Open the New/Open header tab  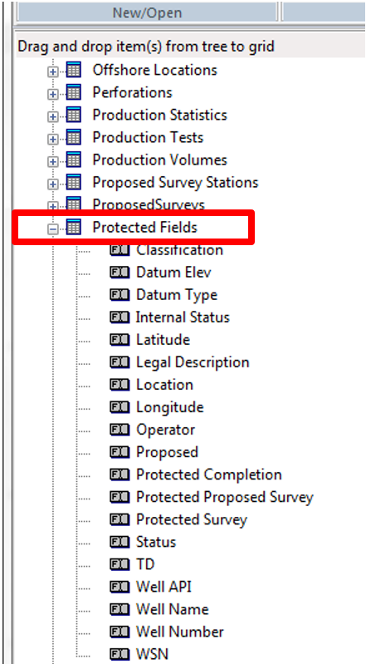[x=146, y=12]
